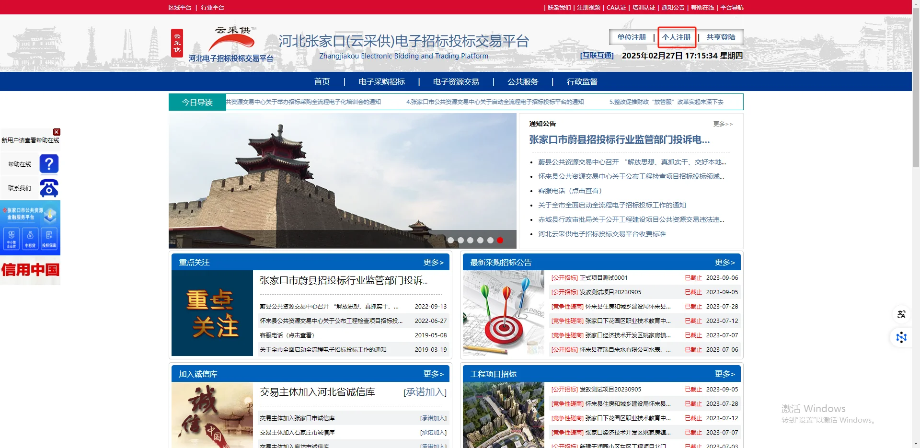Open the 中标贷 money-bag icon
Image resolution: width=920 pixels, height=448 pixels.
(x=30, y=239)
